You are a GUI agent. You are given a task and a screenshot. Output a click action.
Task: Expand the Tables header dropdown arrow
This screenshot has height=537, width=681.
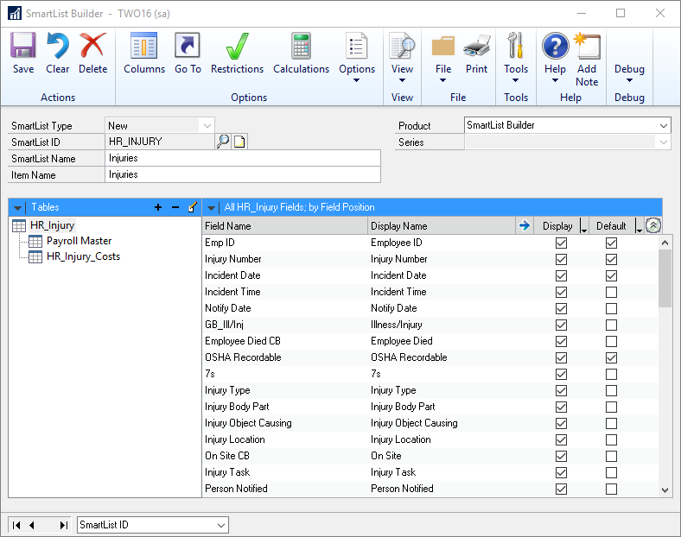coord(17,208)
